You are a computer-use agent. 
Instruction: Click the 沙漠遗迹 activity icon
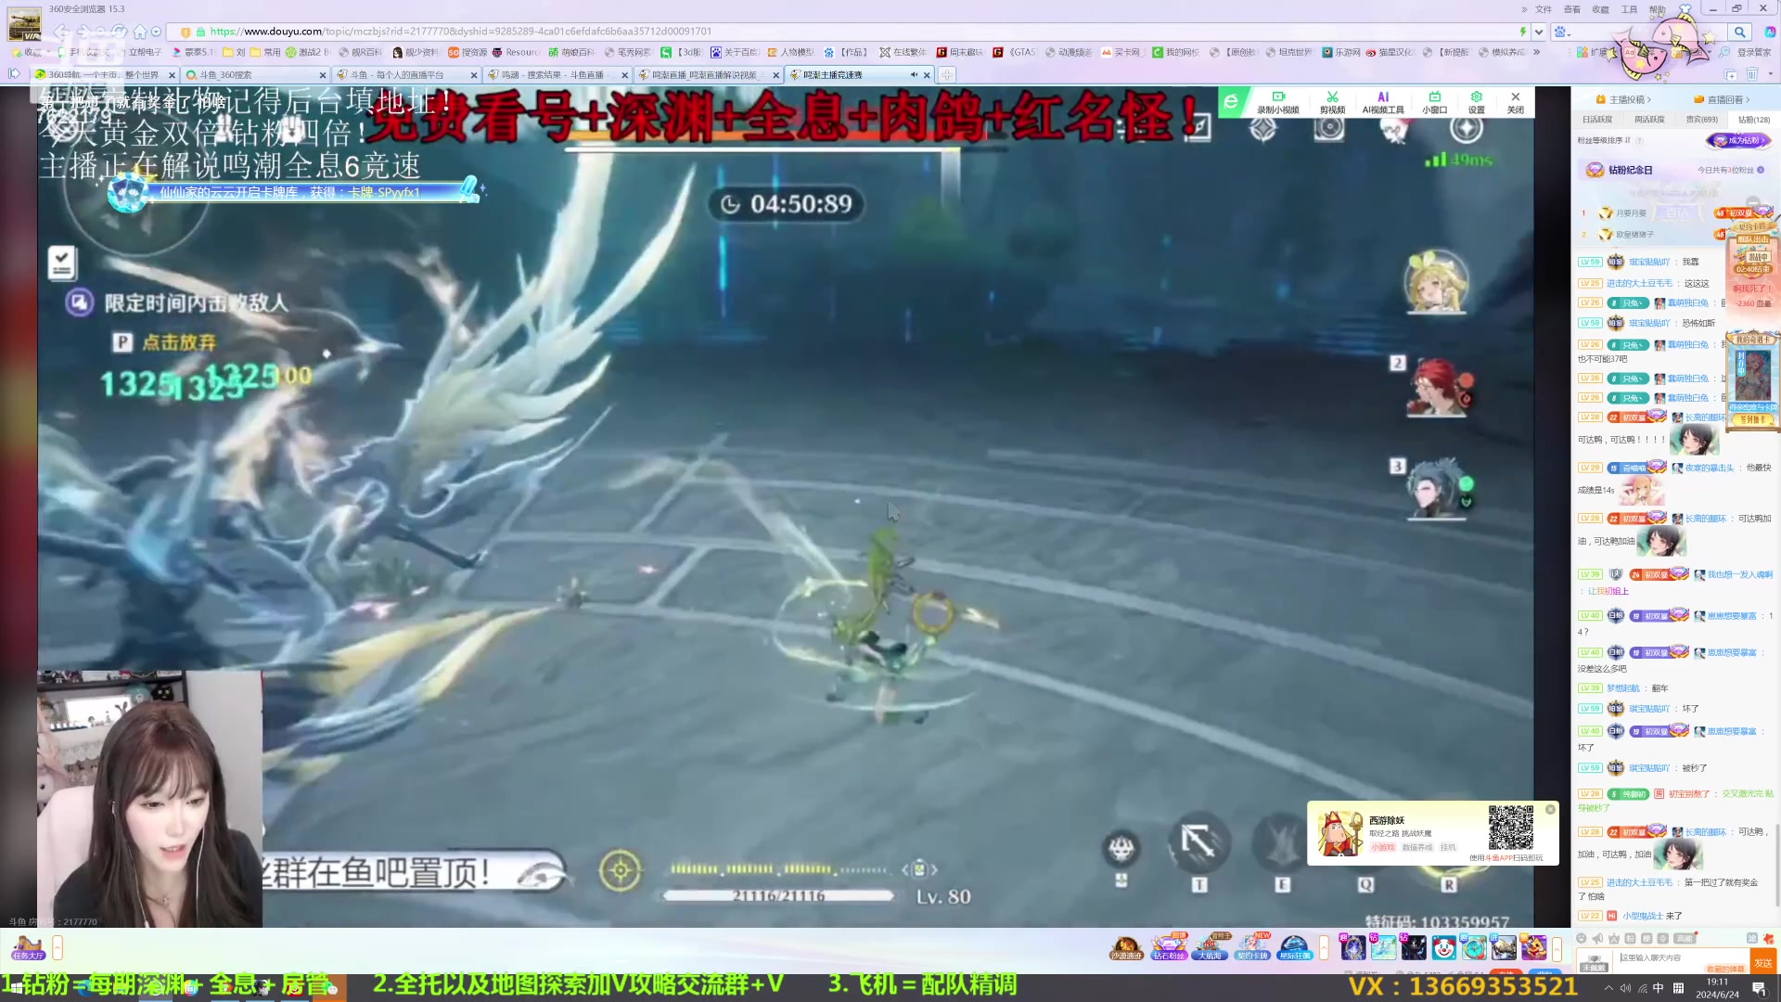[x=1126, y=948]
